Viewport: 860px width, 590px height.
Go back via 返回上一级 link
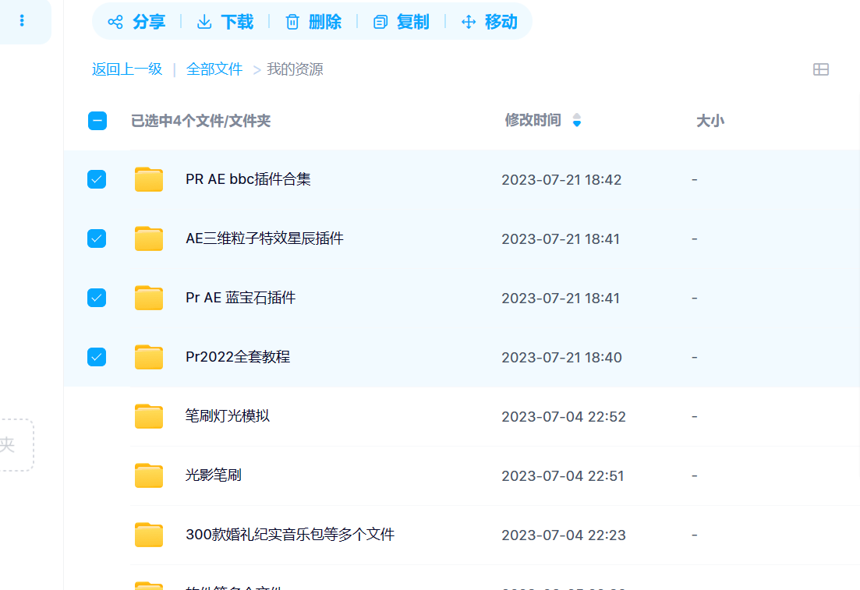(127, 69)
